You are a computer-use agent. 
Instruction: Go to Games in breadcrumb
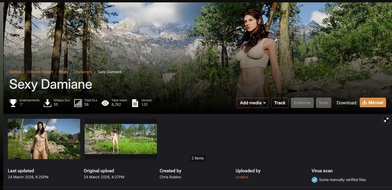pos(15,72)
